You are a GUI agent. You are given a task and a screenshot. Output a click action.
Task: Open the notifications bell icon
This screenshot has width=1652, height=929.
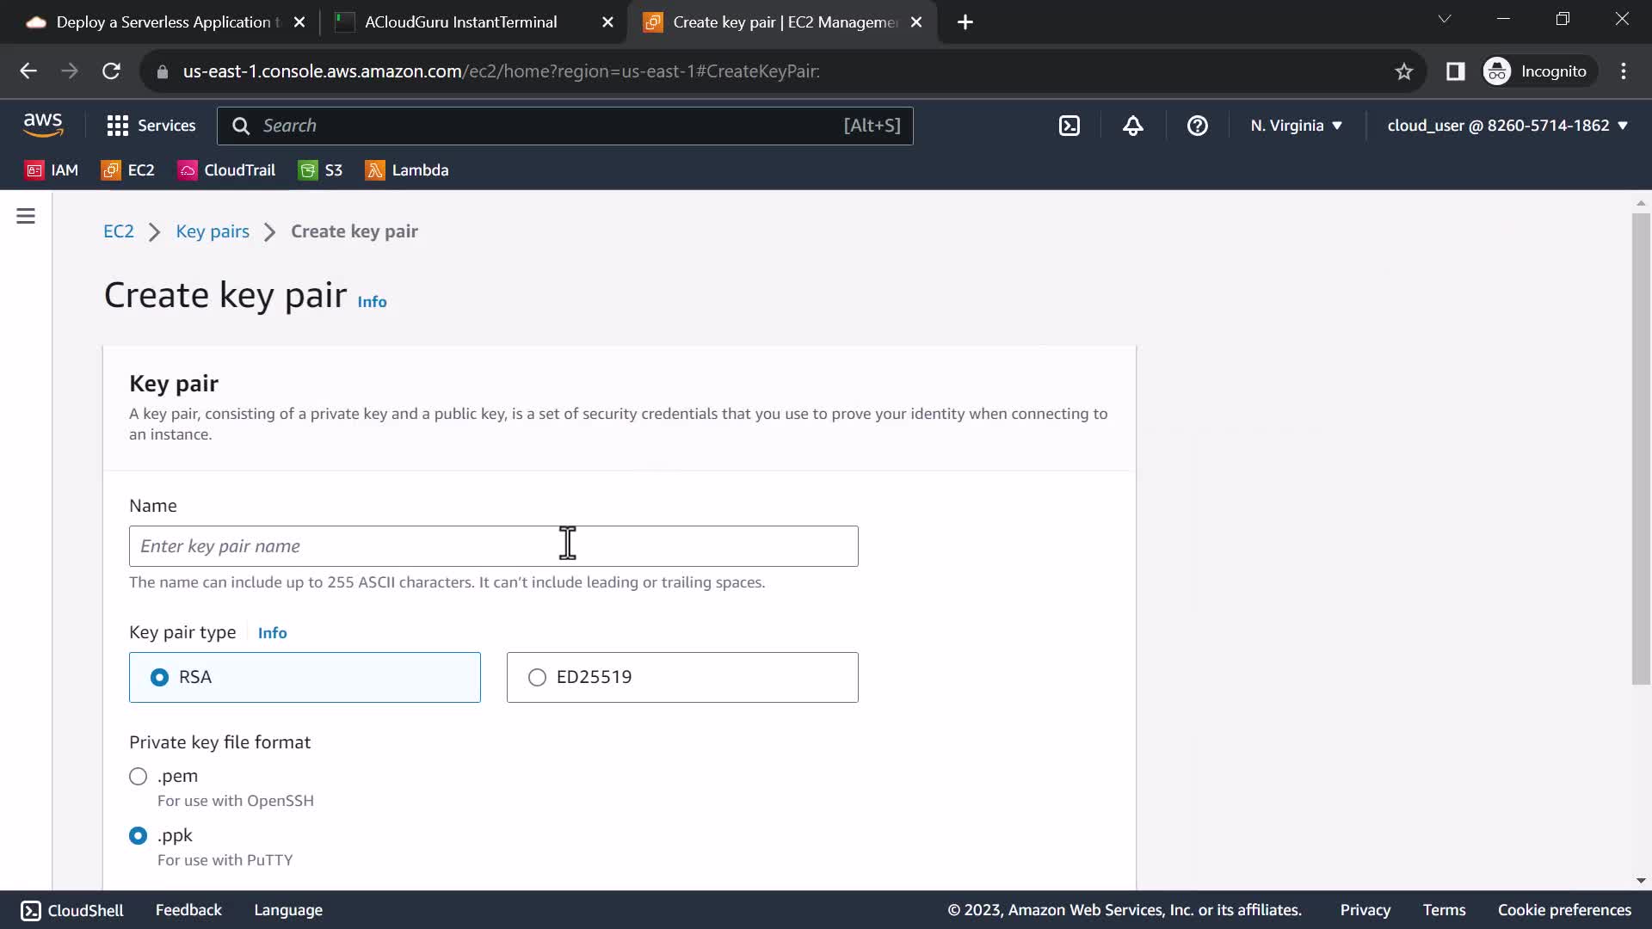click(x=1132, y=126)
